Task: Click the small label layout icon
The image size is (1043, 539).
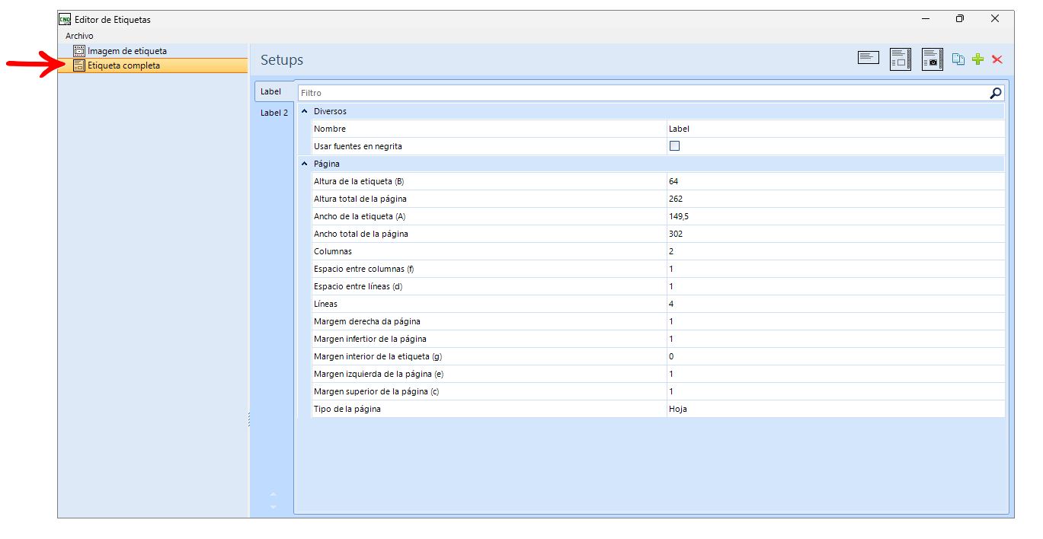Action: 868,58
